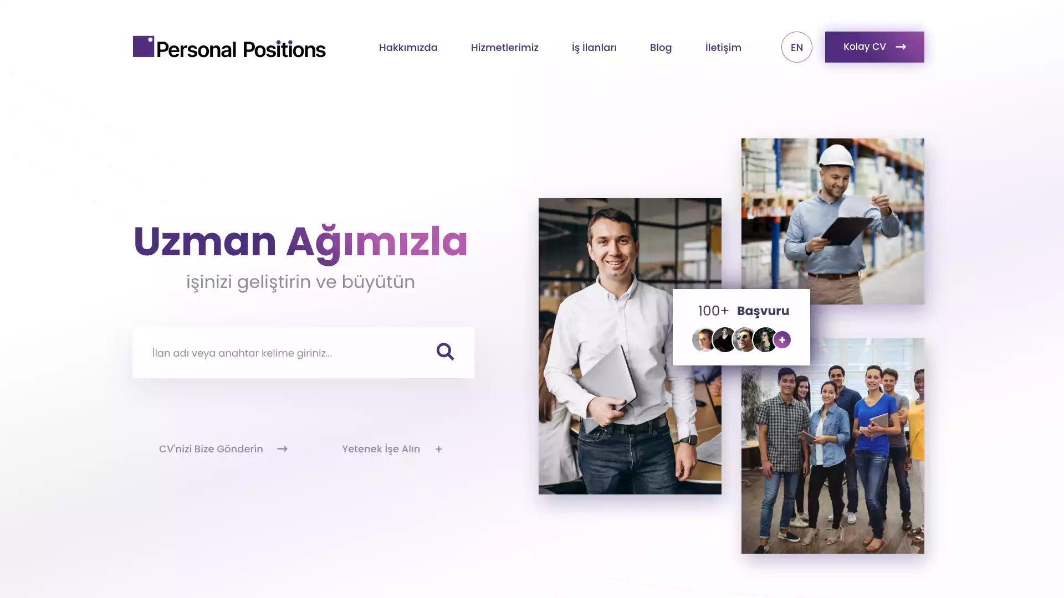
Task: Open the Hizmetlerimiz menu item
Action: point(505,48)
